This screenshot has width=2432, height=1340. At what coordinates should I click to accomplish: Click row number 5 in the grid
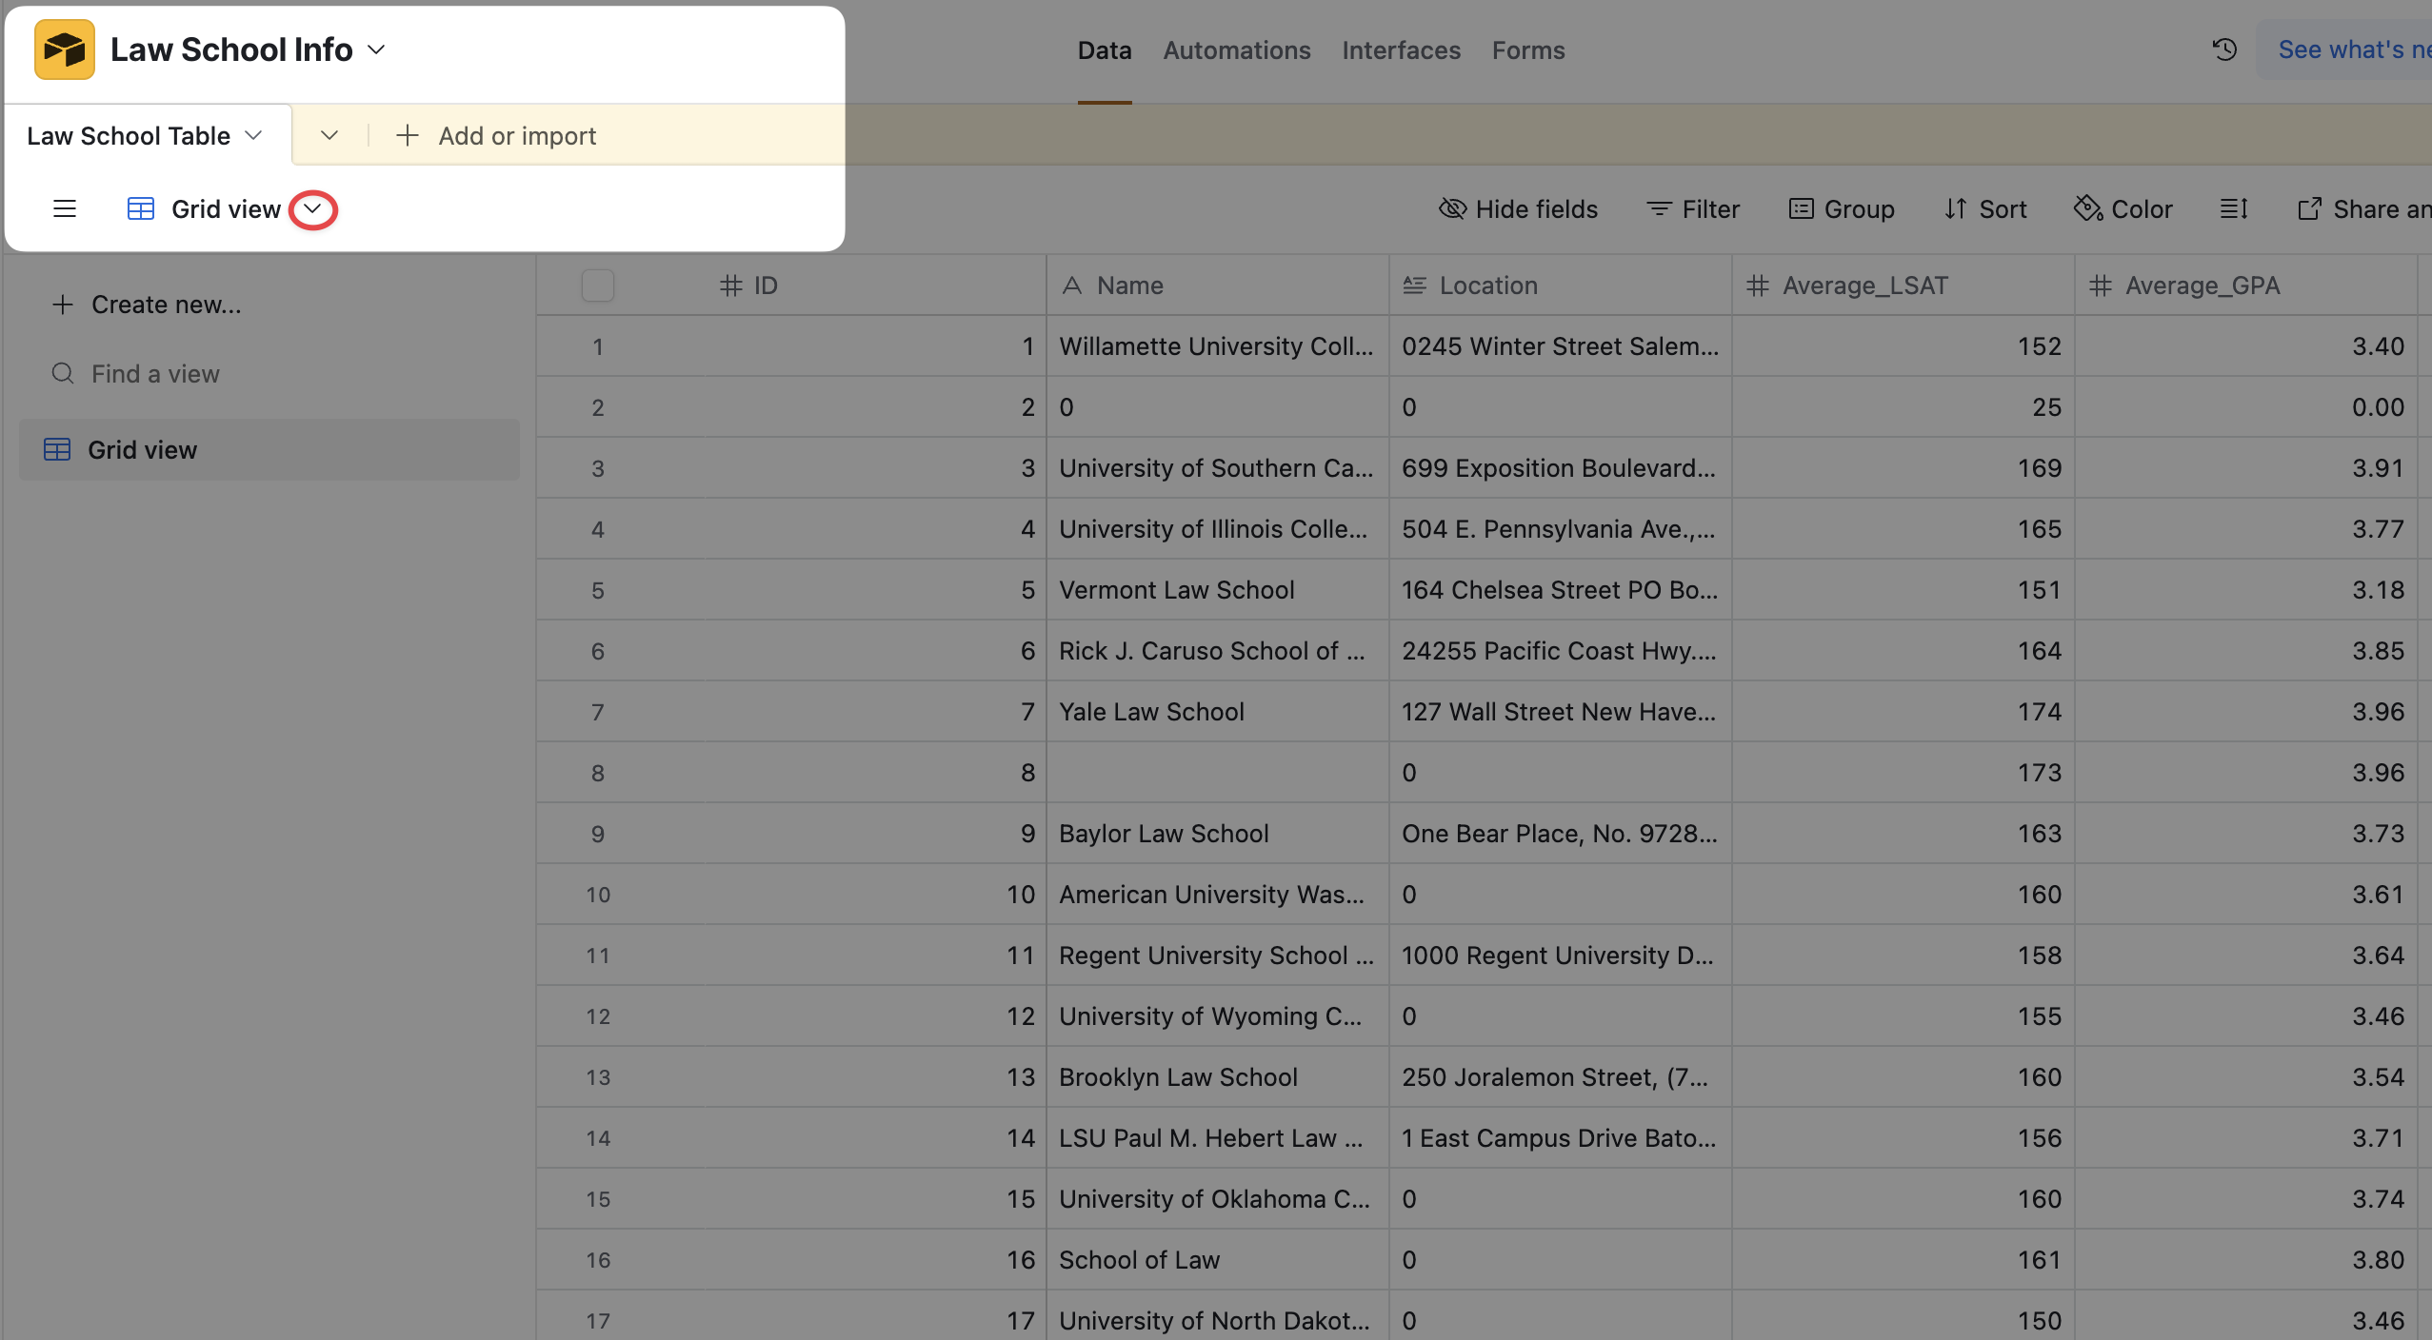pos(598,590)
